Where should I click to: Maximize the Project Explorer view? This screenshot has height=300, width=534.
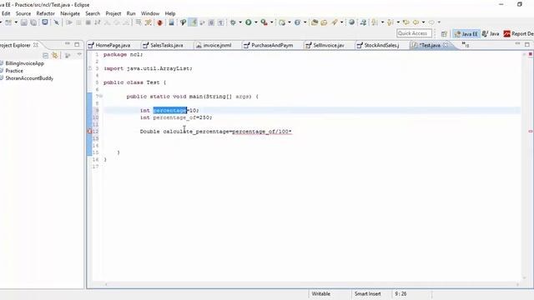pyautogui.click(x=77, y=44)
